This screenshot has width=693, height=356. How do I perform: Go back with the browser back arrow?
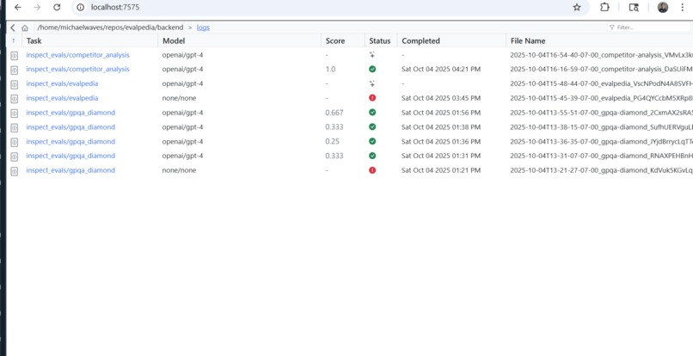tap(18, 8)
